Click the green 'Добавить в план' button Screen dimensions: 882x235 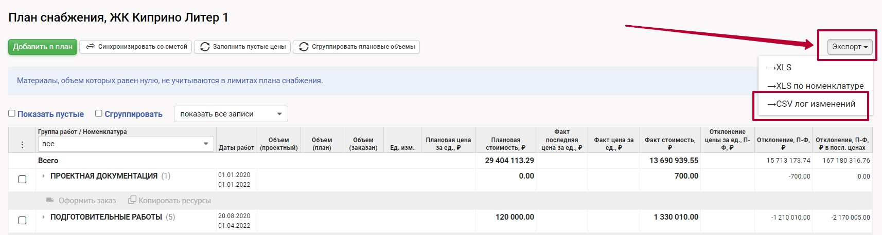43,47
